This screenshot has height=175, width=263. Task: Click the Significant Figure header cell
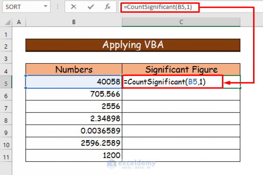tap(181, 70)
